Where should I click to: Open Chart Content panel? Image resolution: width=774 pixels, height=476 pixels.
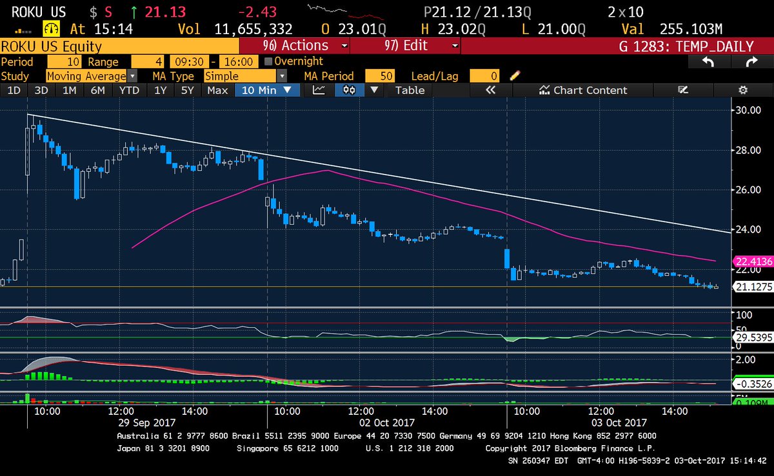583,90
